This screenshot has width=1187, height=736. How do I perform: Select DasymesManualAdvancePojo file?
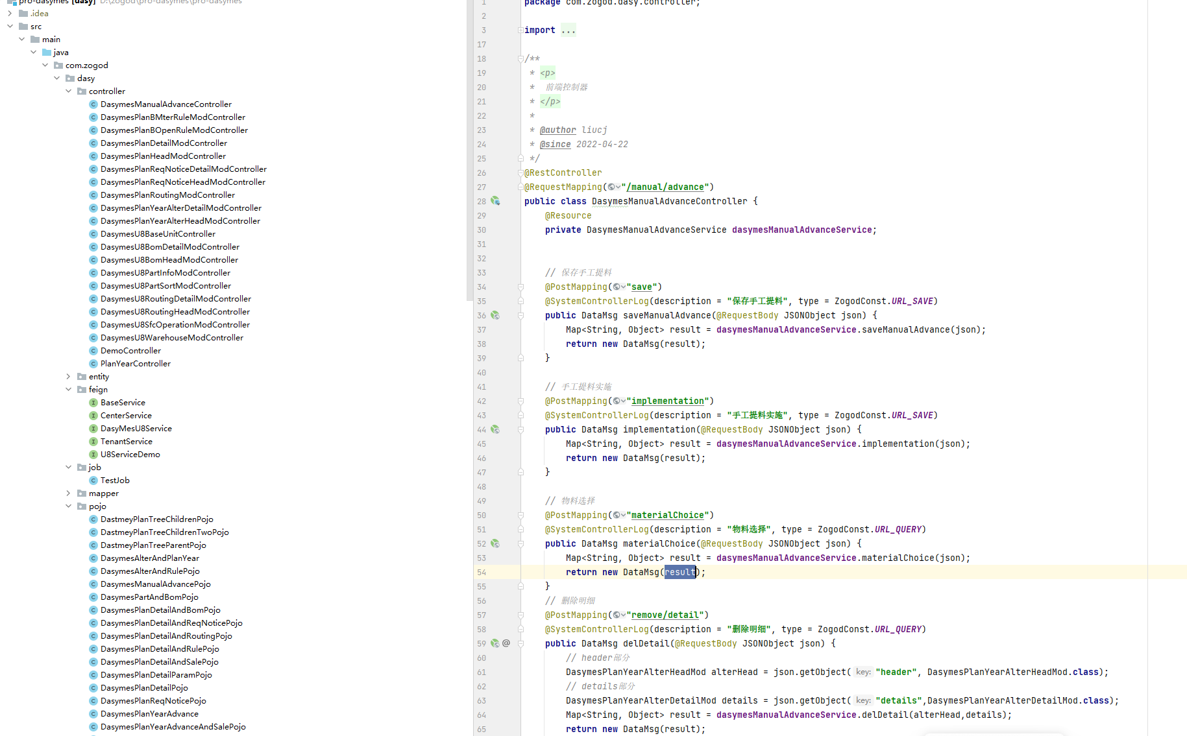point(156,584)
